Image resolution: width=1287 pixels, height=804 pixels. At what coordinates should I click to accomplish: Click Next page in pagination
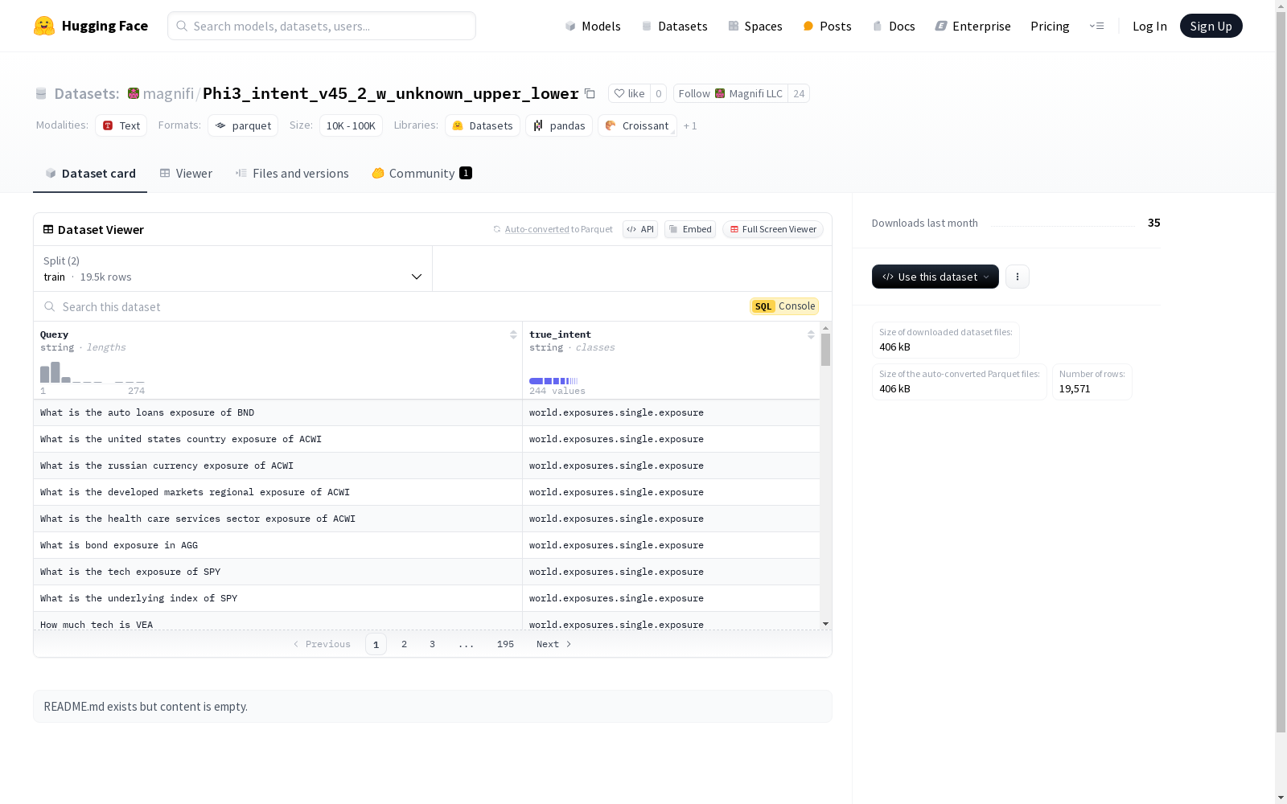point(554,644)
